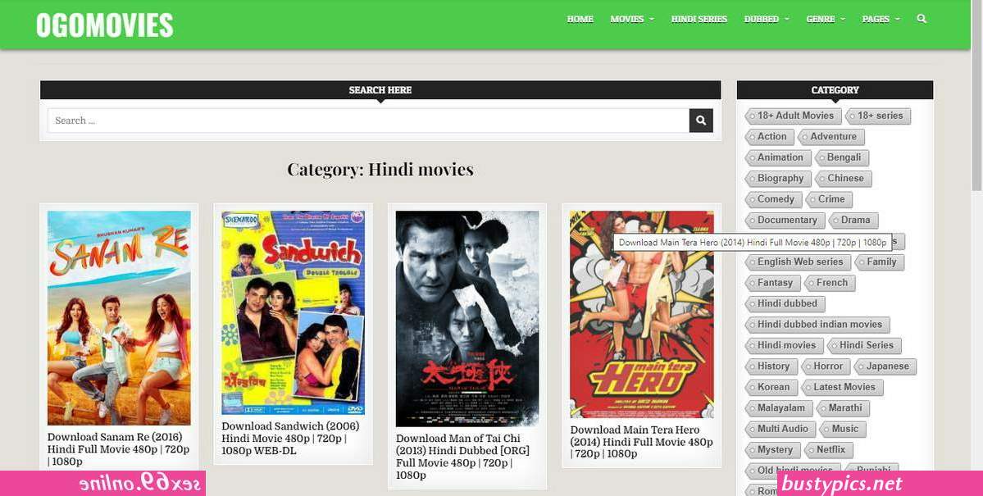
Task: Select the 18+ Adult Movies category tag
Action: [794, 116]
